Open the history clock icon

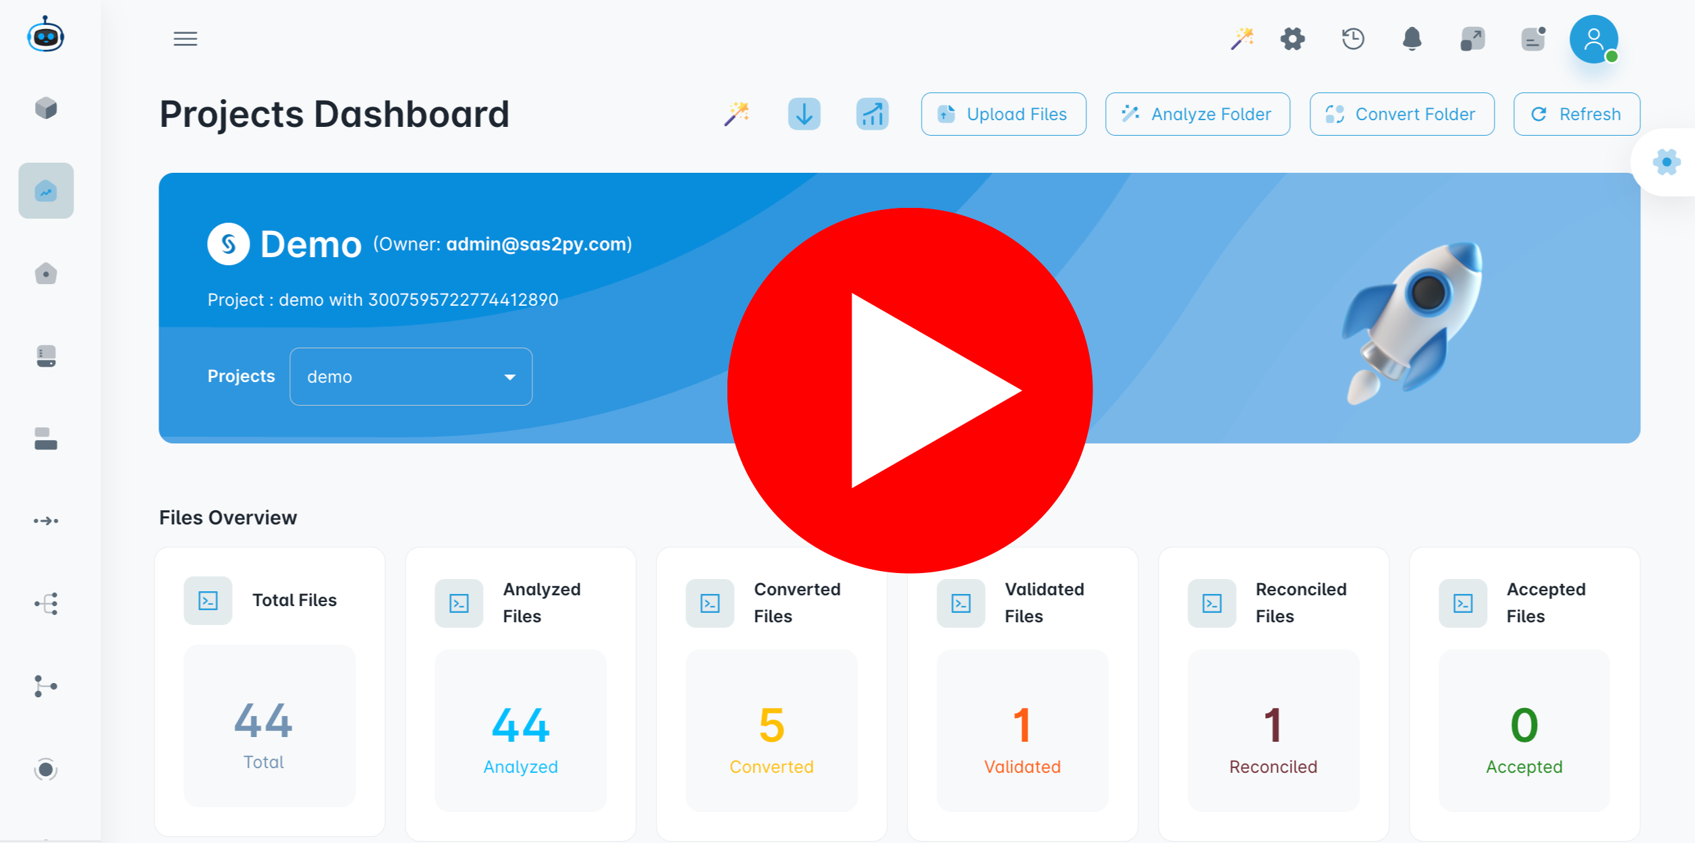point(1353,39)
